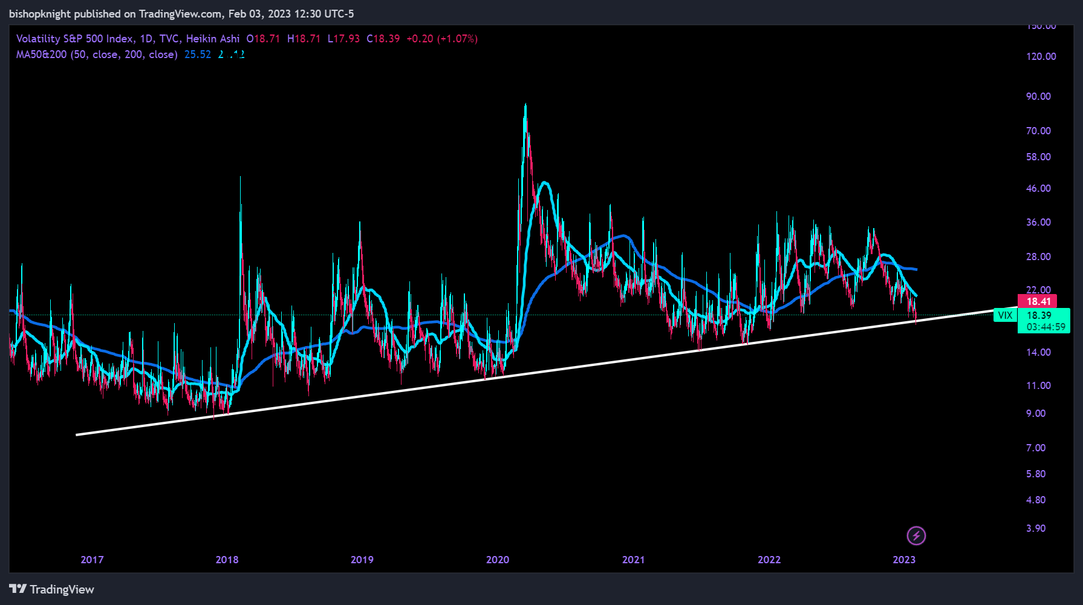Click the purple lightning bolt icon
The image size is (1083, 605).
tap(916, 535)
